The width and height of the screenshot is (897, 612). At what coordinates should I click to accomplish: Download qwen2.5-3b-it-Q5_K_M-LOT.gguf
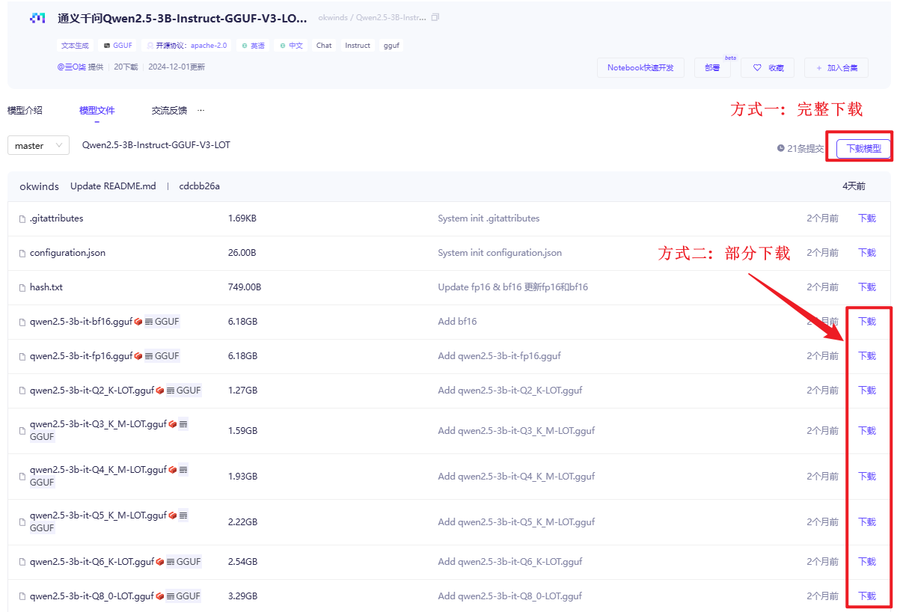pyautogui.click(x=866, y=522)
